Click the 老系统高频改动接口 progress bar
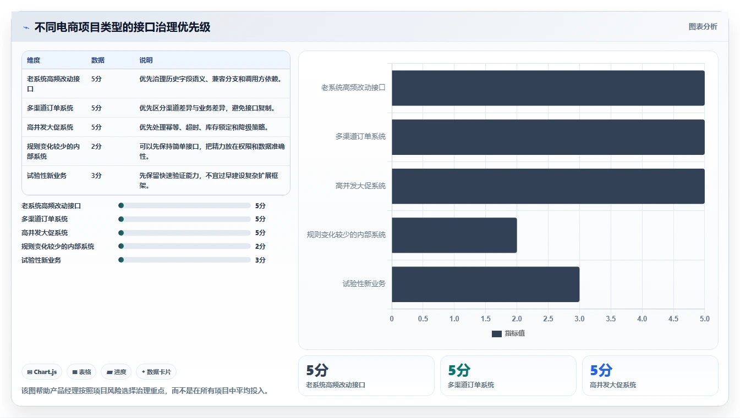This screenshot has height=418, width=740. click(184, 205)
